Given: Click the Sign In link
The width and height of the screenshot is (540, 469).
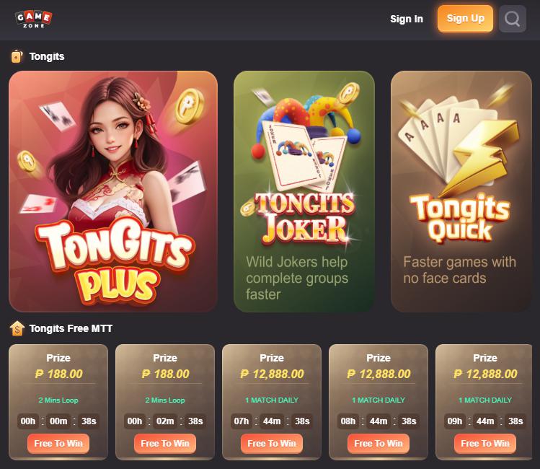Looking at the screenshot, I should tap(407, 19).
